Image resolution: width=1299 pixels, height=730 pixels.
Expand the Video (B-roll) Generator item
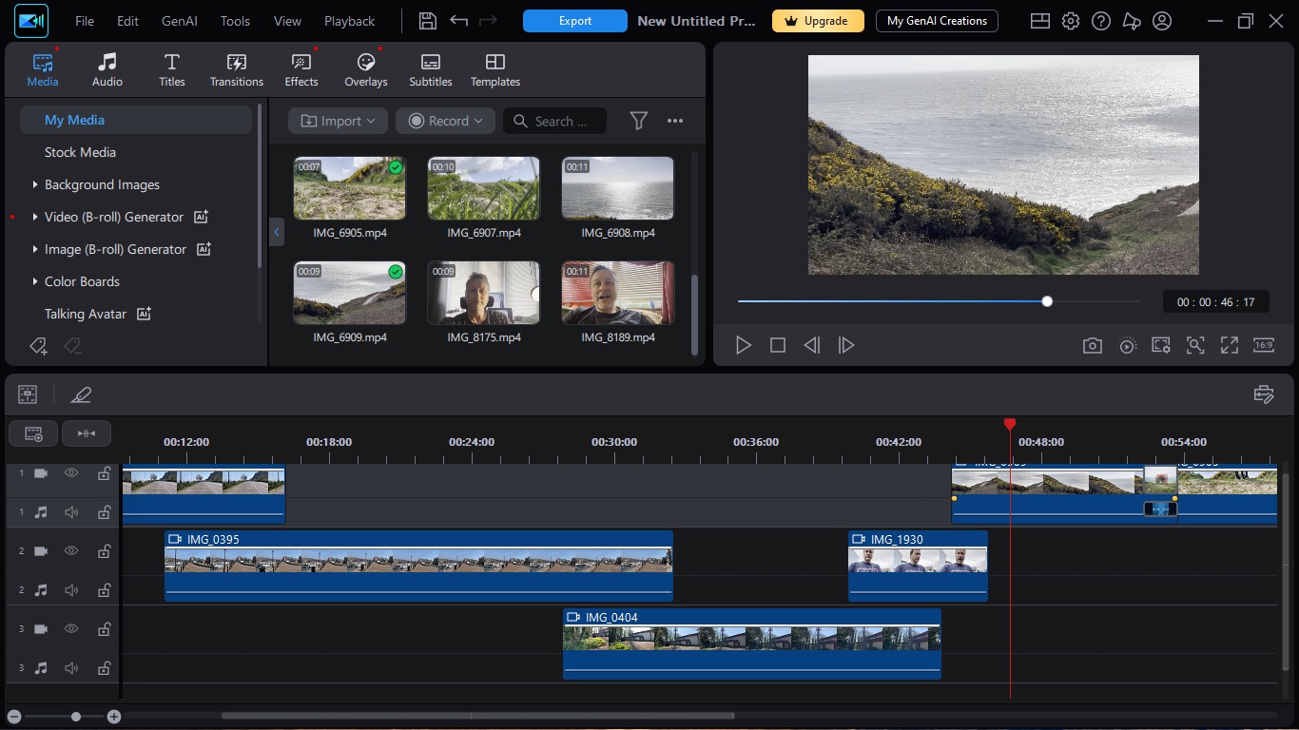35,217
